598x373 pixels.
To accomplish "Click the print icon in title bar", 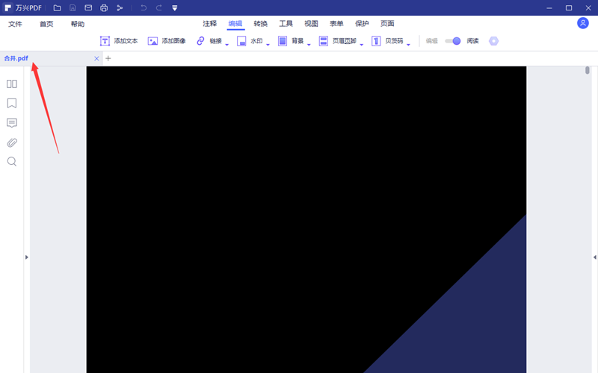I will pyautogui.click(x=104, y=7).
